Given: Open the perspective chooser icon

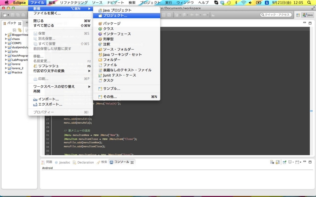Looking at the screenshot, I should pos(298,15).
